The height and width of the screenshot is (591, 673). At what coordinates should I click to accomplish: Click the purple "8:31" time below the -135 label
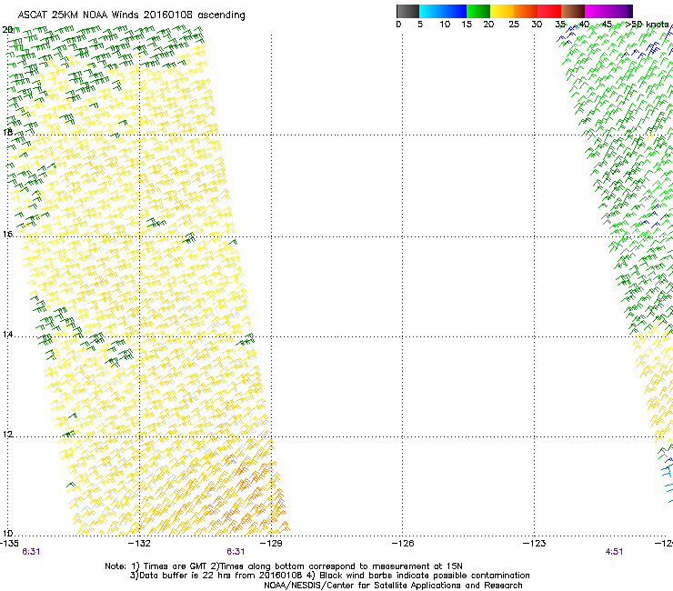coord(31,552)
